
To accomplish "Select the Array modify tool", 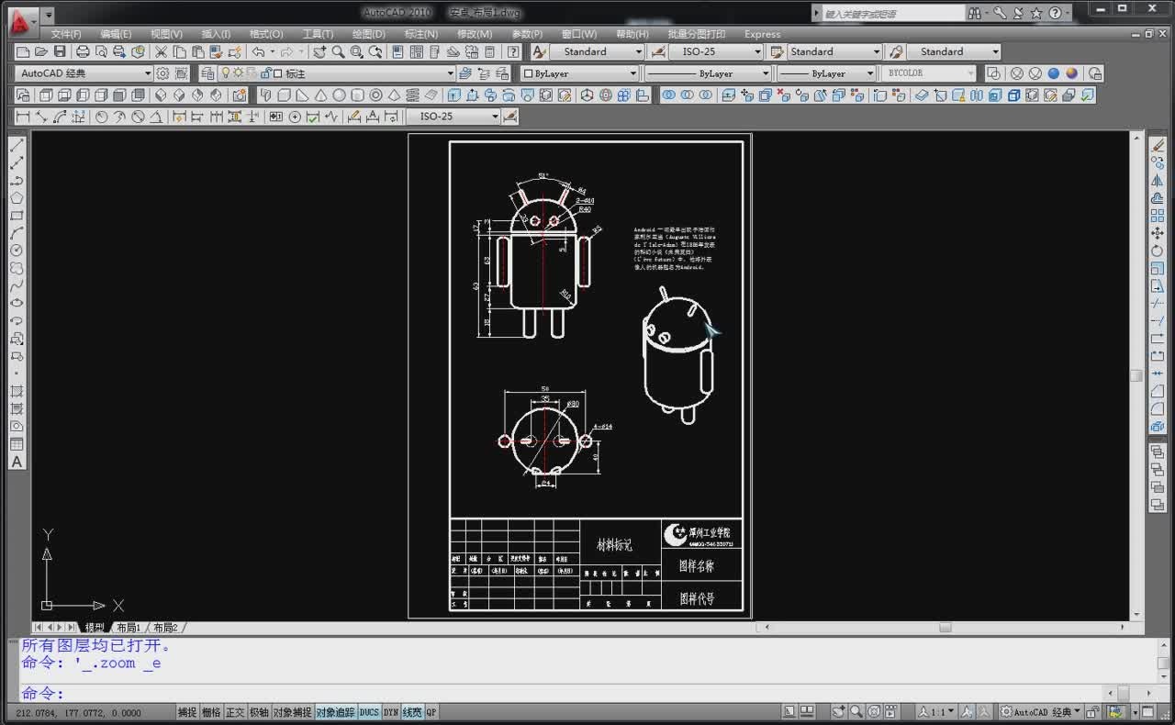I will coord(1158,216).
